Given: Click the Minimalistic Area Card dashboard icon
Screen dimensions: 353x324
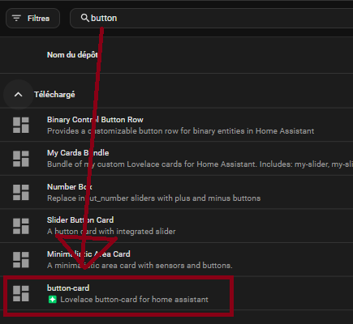Looking at the screenshot, I should 21,260.
